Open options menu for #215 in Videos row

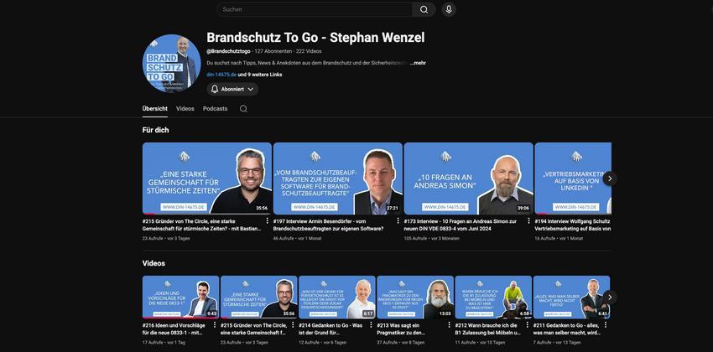point(293,325)
